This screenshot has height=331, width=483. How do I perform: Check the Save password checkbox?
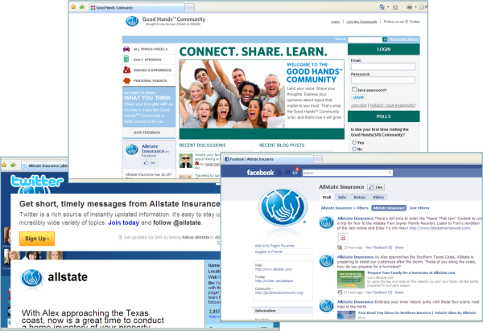coord(354,89)
